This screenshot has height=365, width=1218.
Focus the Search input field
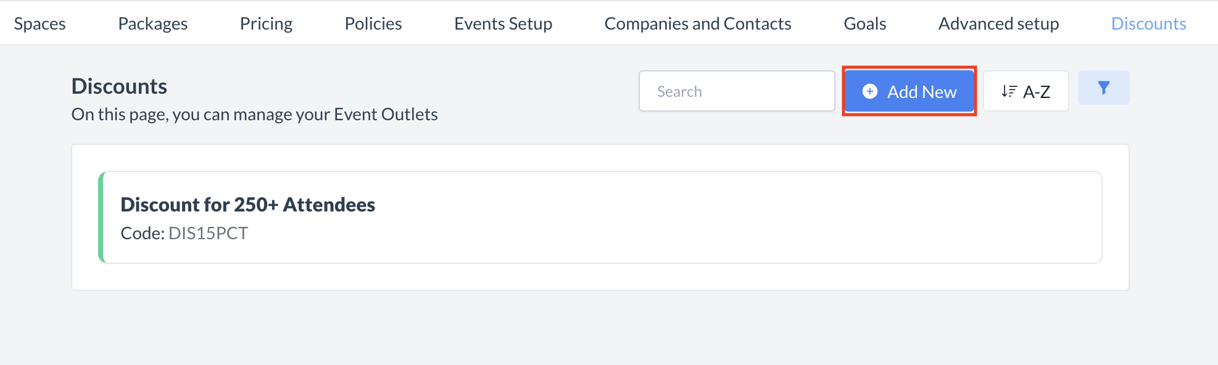coord(737,91)
